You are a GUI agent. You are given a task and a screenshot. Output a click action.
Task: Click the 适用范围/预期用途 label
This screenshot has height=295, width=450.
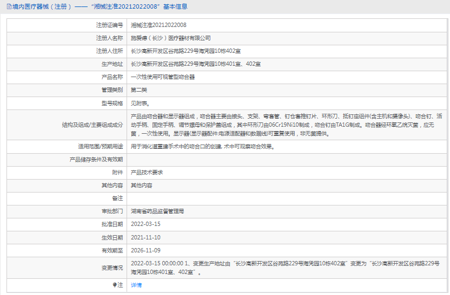[x=101, y=147]
